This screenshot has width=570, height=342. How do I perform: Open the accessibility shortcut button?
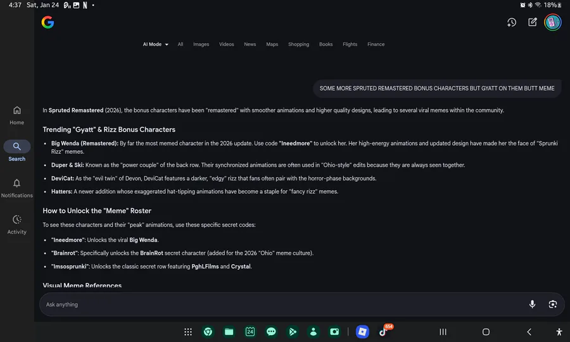click(x=559, y=332)
